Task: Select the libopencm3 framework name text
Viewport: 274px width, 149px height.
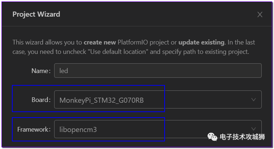Action: pyautogui.click(x=78, y=130)
